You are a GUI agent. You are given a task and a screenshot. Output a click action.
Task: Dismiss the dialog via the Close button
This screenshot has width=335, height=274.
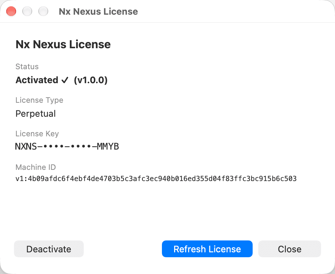click(290, 249)
